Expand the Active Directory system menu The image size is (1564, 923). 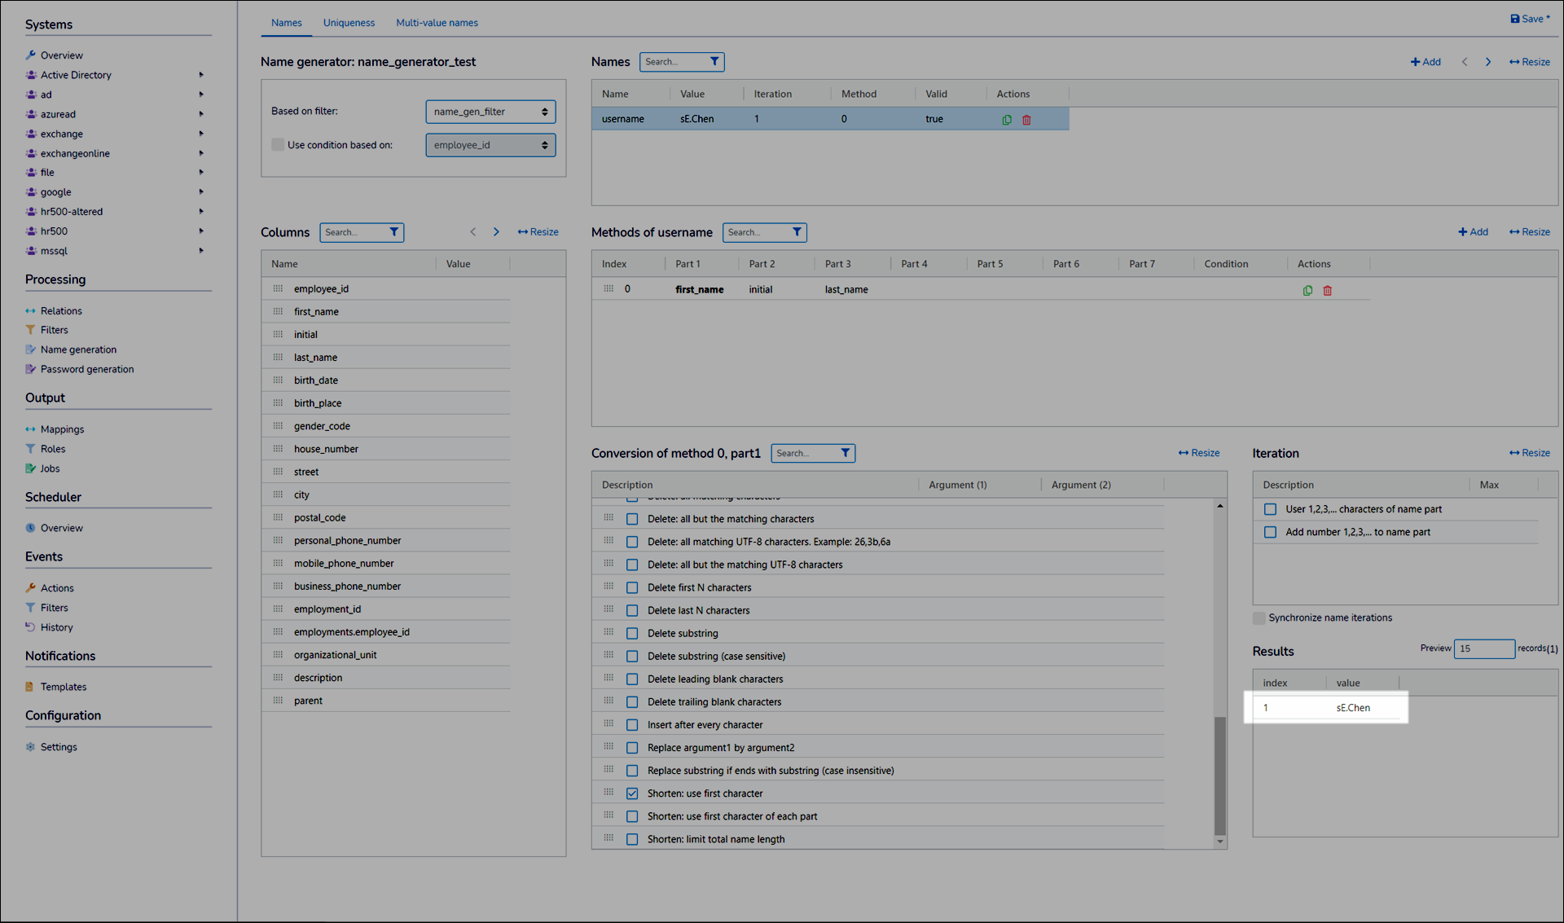pos(201,75)
